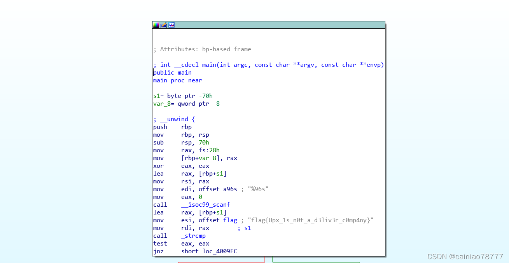Select the 'offset a96s' operand
Viewport: 509px width, 263px height.
coord(218,189)
